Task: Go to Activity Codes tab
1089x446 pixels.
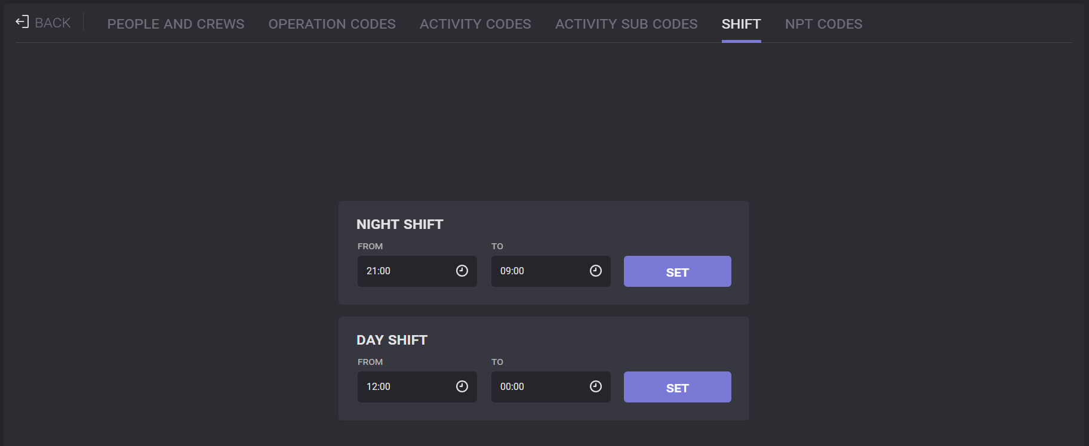Action: (475, 24)
